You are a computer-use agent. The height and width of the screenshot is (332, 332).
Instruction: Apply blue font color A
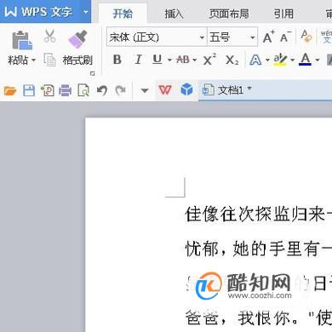pos(305,60)
